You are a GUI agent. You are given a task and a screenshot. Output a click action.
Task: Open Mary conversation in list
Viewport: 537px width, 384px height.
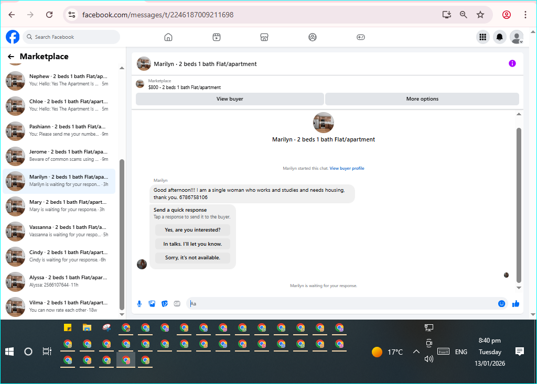click(59, 206)
